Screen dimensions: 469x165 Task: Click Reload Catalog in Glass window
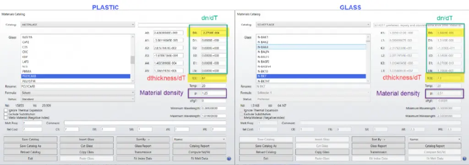point(266,152)
